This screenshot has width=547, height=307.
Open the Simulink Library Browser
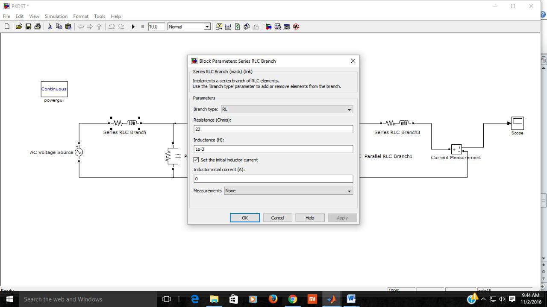click(268, 26)
